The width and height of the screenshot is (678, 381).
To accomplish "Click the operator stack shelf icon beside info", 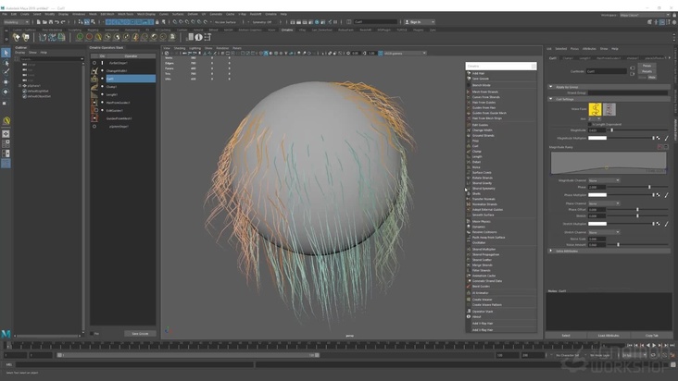I will click(x=207, y=37).
